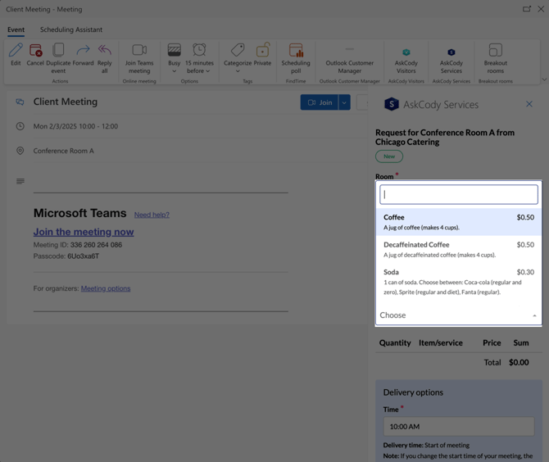
Task: Click the description lines icon
Action: pyautogui.click(x=20, y=181)
